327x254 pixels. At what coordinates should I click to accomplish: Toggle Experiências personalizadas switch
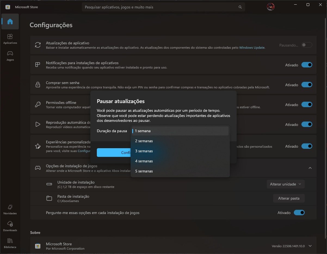[307, 146]
